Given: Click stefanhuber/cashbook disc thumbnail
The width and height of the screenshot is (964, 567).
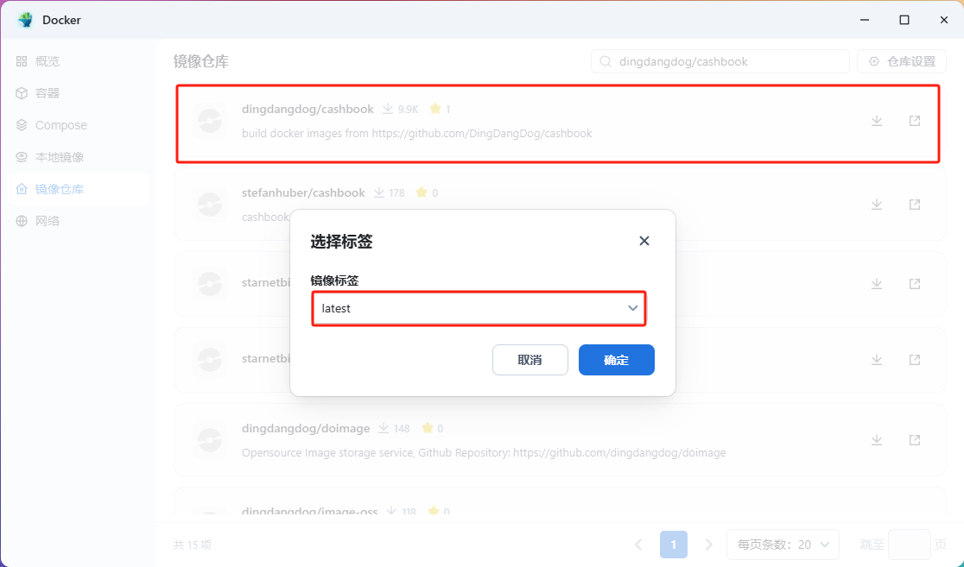Looking at the screenshot, I should tap(210, 205).
